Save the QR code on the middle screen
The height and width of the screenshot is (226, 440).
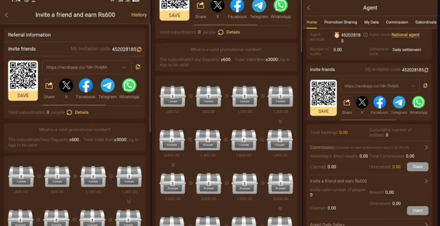click(174, 15)
